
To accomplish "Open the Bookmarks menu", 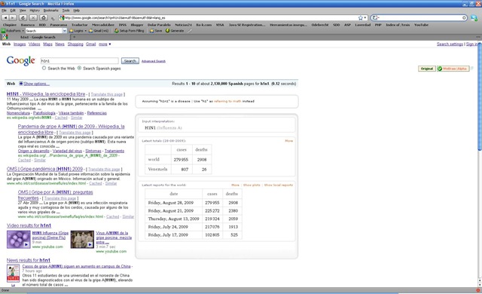I will click(50, 11).
